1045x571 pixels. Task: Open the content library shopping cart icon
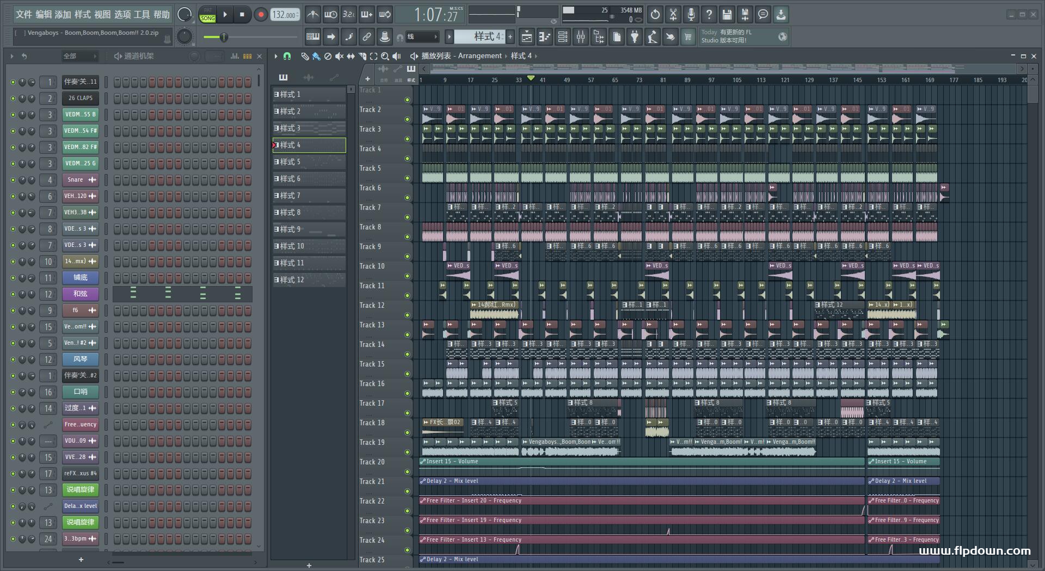689,37
